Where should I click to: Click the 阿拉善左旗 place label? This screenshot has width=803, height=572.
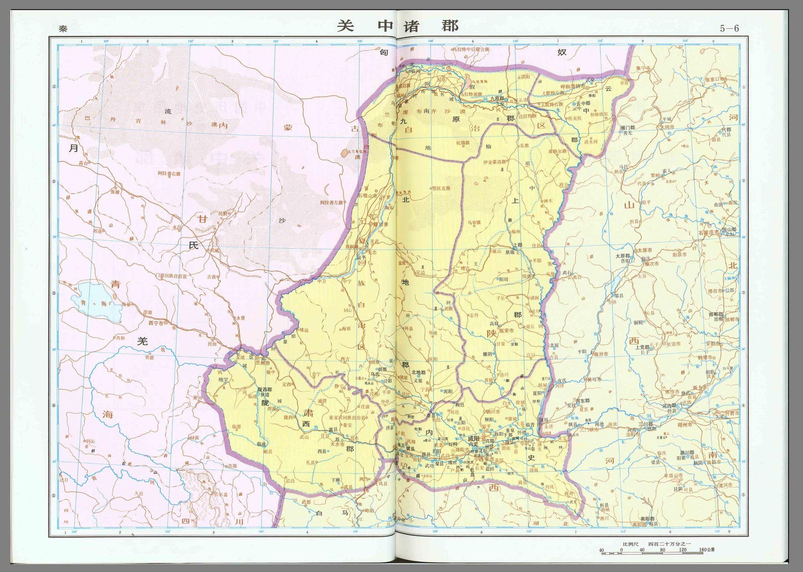point(332,202)
